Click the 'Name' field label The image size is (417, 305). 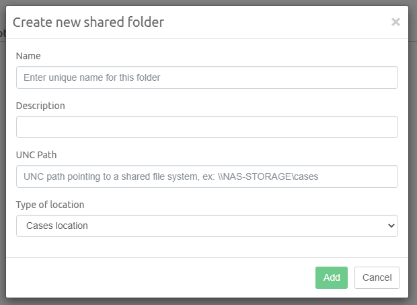(28, 56)
